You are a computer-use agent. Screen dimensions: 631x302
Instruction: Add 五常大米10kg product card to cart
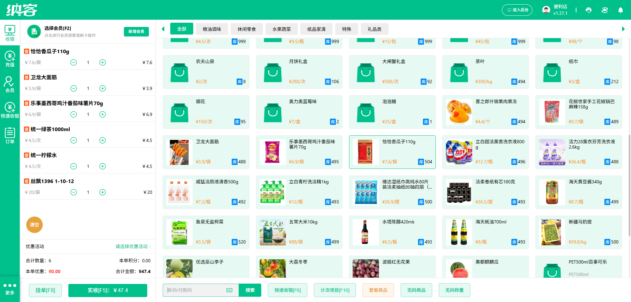tap(299, 232)
